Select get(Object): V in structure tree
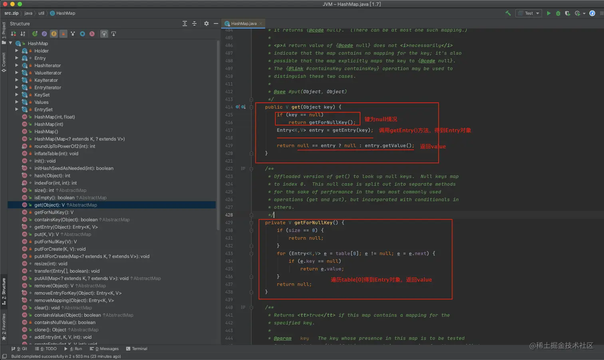This screenshot has width=604, height=360. 112,205
